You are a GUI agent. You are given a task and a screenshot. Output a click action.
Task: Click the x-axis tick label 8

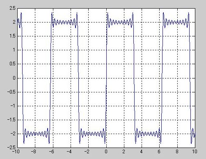pos(177,152)
